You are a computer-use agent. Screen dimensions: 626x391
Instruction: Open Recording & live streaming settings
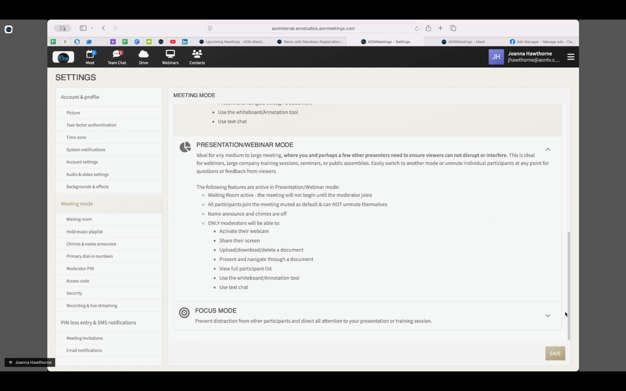pyautogui.click(x=91, y=305)
